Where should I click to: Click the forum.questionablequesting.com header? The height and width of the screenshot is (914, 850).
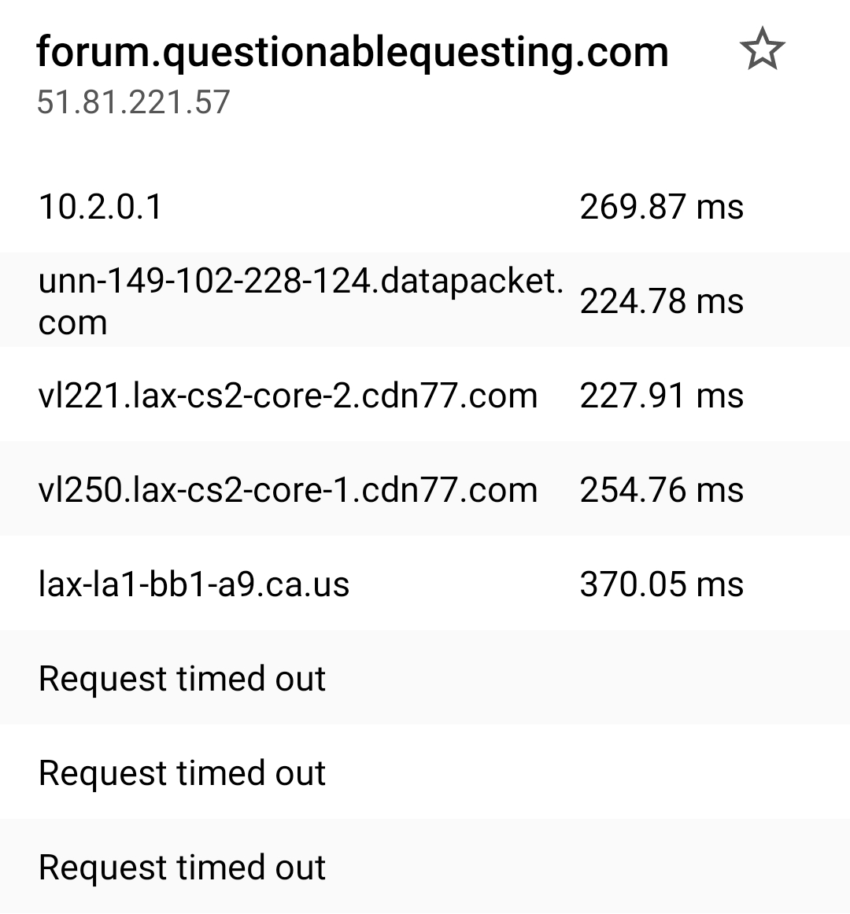[x=352, y=52]
